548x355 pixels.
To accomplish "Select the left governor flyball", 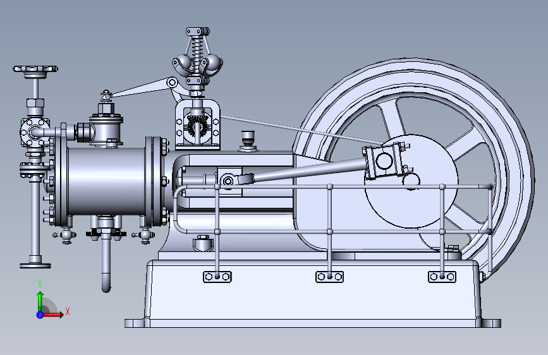I will tap(183, 62).
